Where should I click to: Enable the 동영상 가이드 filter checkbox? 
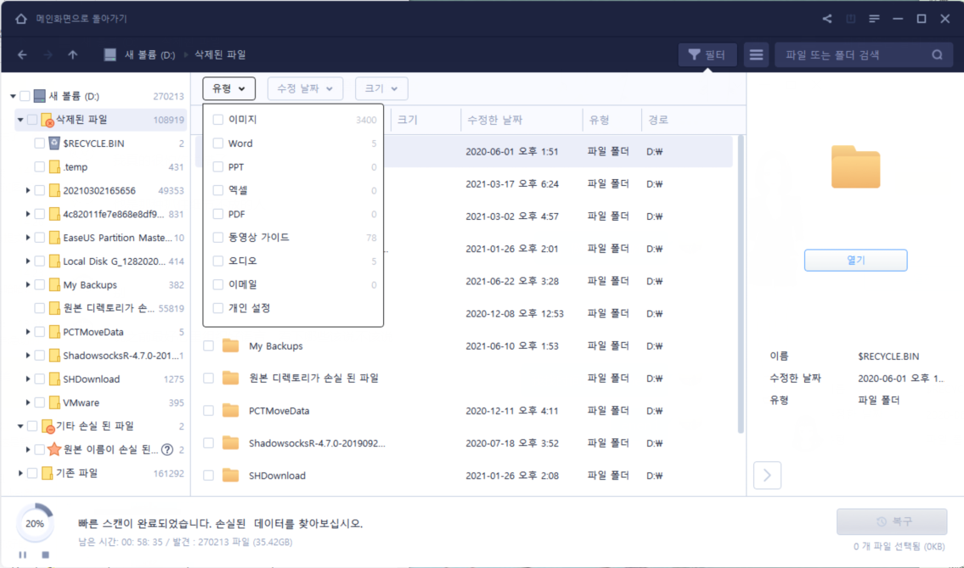tap(219, 238)
